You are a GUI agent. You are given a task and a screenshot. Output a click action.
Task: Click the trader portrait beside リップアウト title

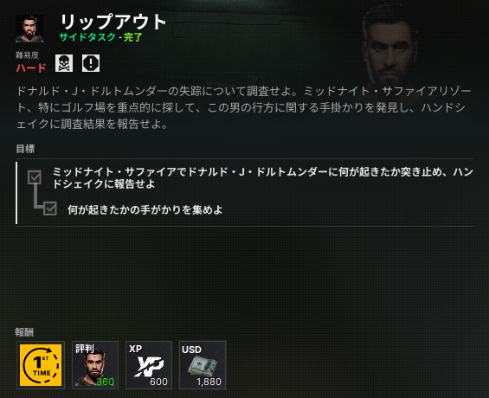(29, 29)
